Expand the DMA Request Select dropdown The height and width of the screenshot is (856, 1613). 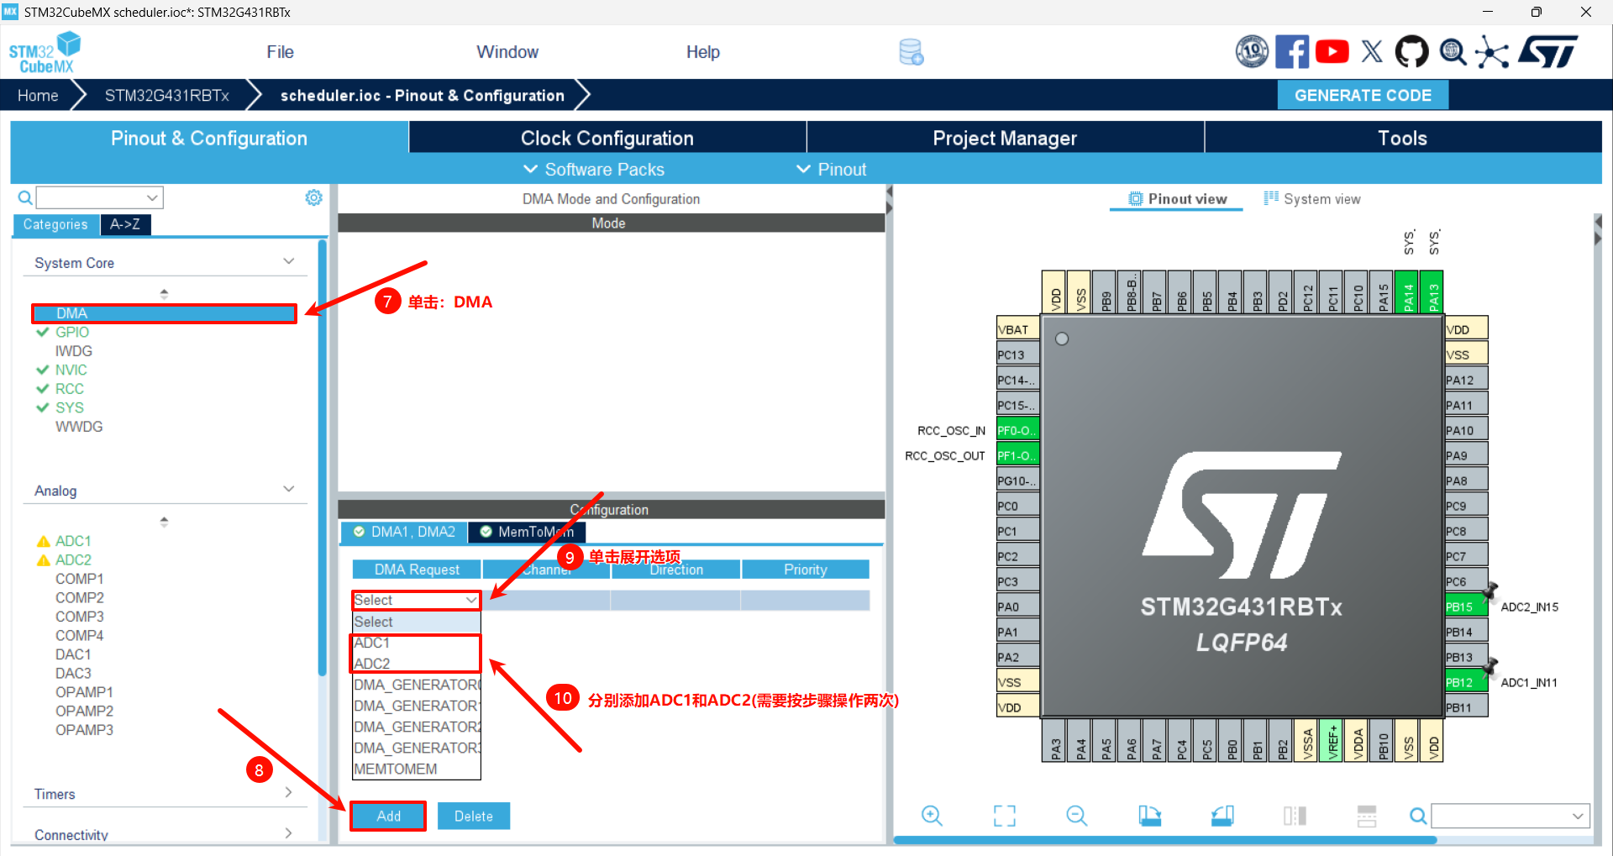[415, 600]
